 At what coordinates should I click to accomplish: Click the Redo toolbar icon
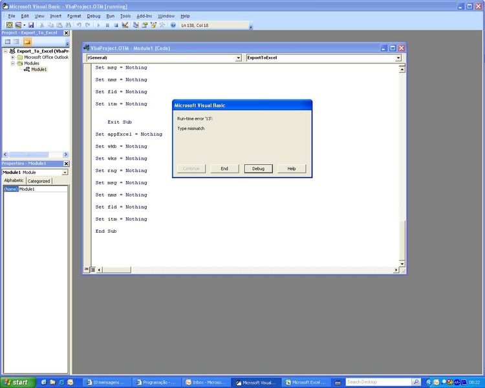tap(88, 25)
